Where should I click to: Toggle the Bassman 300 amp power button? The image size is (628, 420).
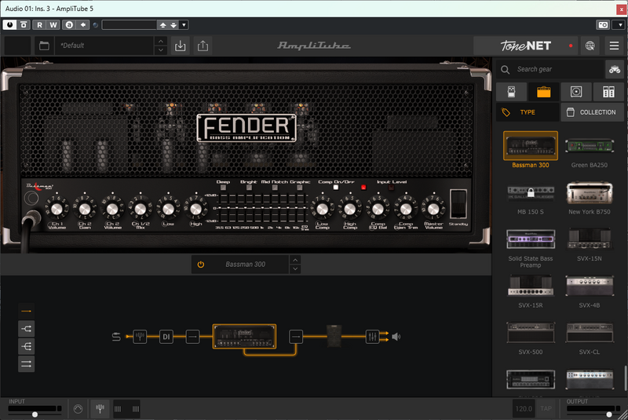(x=201, y=265)
